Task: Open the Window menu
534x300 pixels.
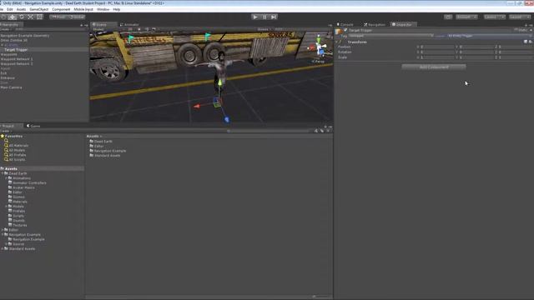Action: (x=103, y=9)
